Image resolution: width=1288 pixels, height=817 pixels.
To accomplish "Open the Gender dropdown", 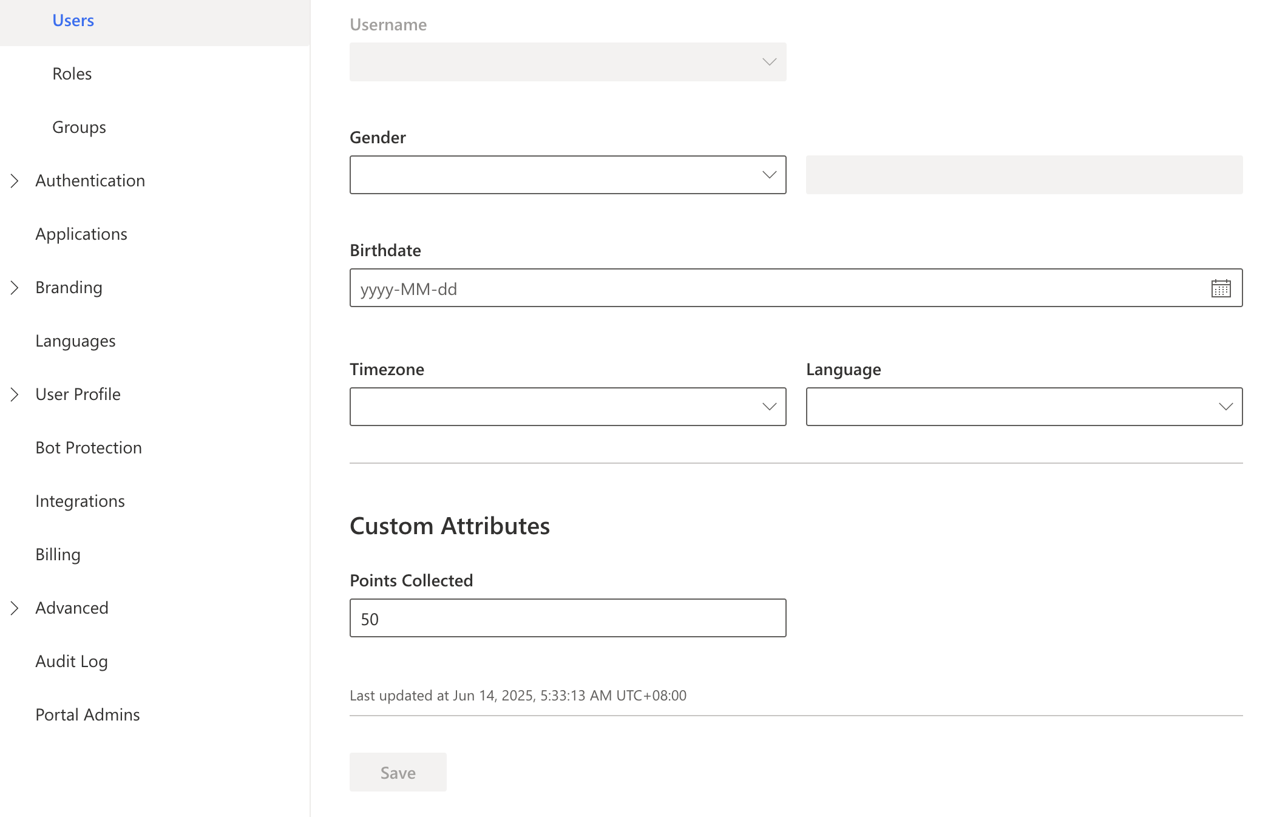I will [568, 175].
